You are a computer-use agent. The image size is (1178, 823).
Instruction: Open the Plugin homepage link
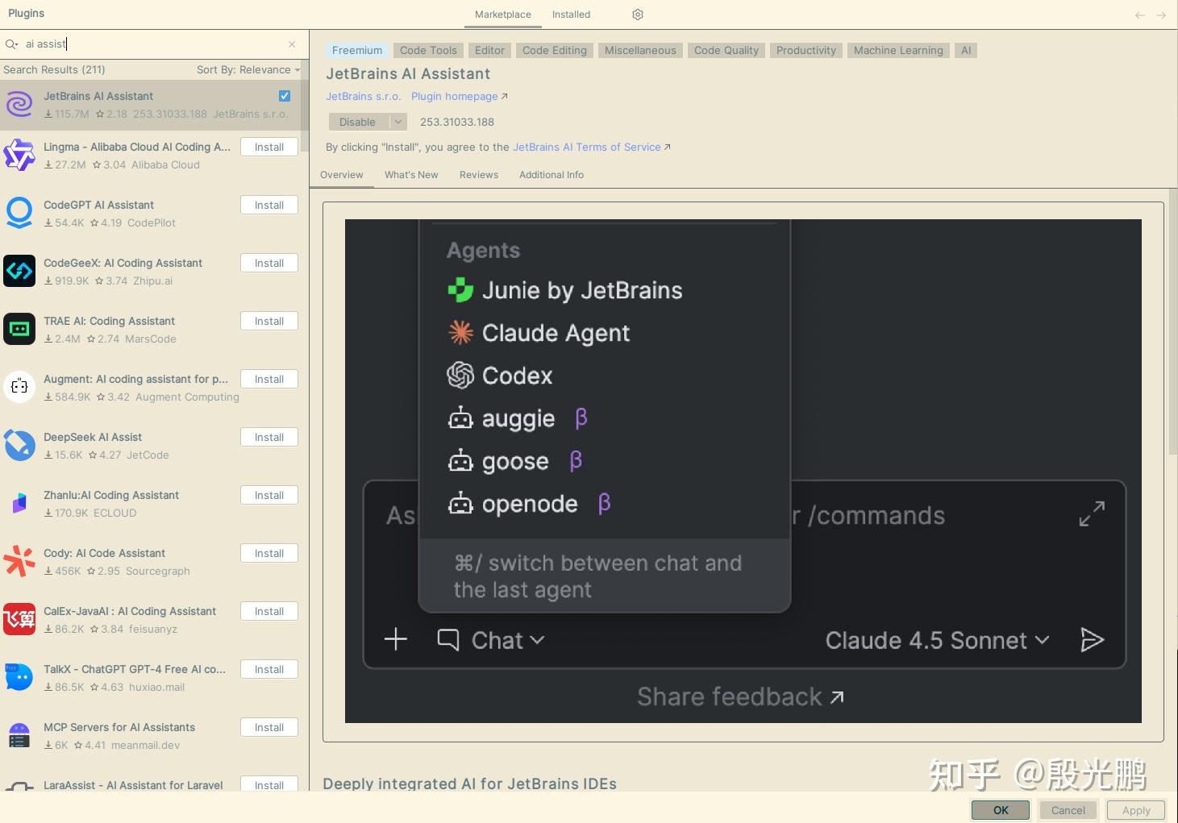459,97
